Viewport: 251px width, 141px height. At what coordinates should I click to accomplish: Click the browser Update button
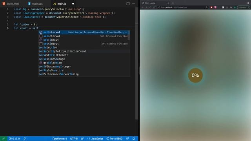(244, 7)
